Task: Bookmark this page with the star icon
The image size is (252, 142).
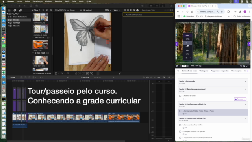Action: (x=222, y=11)
